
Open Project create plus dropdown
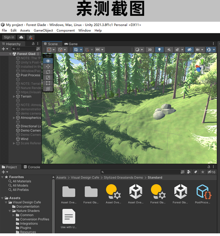[x=5, y=172]
